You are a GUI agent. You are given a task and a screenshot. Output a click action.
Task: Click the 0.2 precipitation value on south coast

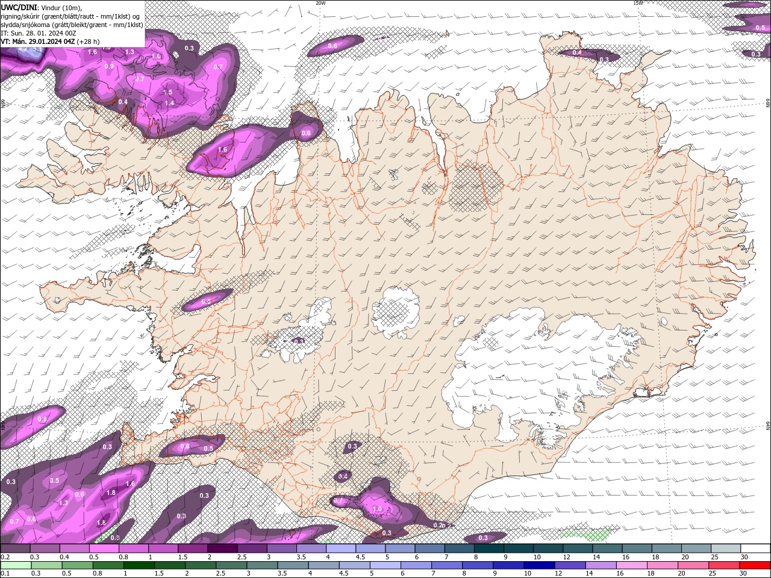[439, 525]
